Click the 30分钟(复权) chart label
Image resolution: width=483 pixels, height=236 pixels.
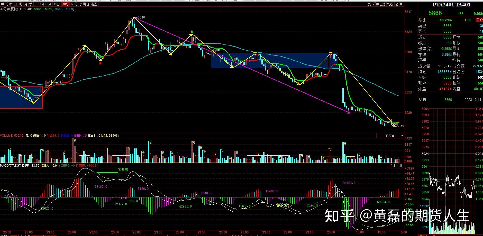tap(9, 9)
